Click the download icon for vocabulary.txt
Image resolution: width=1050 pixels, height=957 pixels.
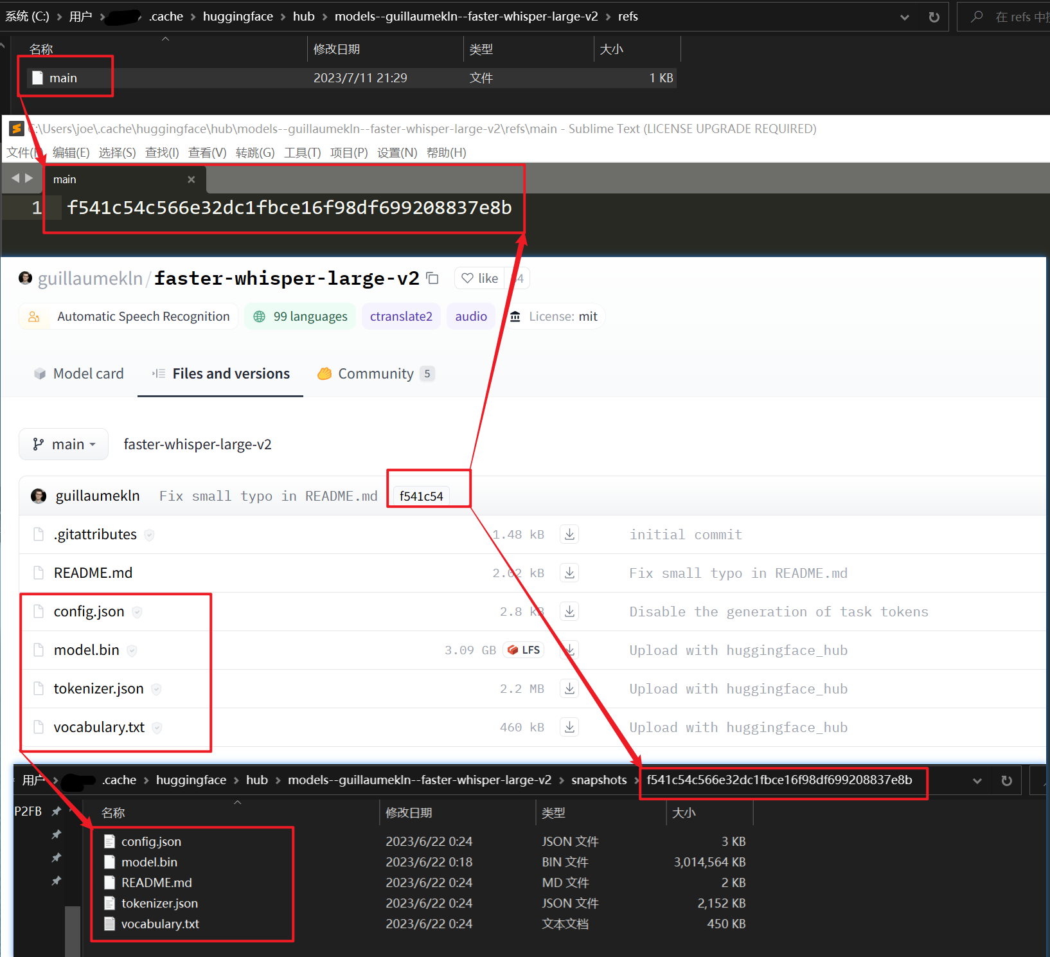point(569,727)
